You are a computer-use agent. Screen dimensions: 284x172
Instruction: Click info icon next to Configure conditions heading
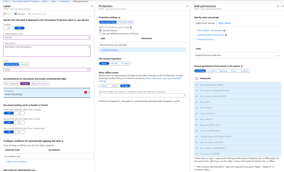(x=62, y=141)
